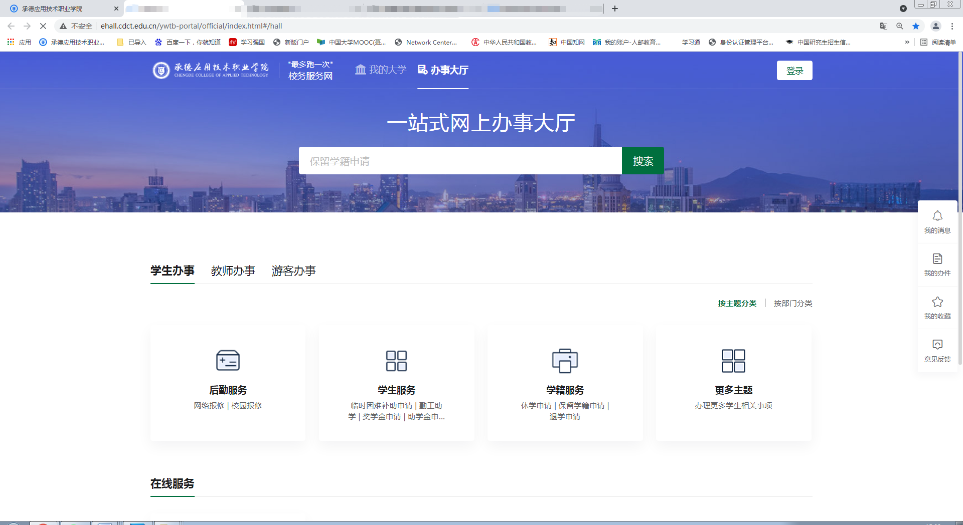Click the 更多主题 squares icon
Viewport: 963px width, 525px height.
pyautogui.click(x=733, y=361)
